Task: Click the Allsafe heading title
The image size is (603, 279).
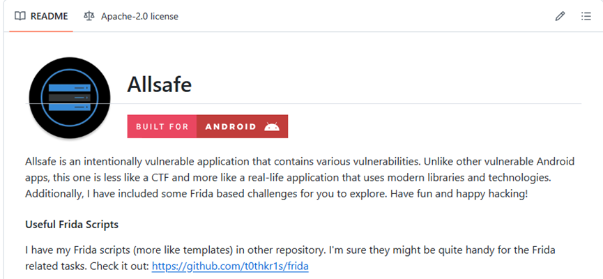Action: (159, 84)
